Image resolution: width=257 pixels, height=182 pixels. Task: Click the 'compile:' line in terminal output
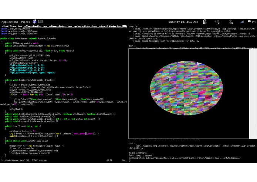[x=133, y=26]
